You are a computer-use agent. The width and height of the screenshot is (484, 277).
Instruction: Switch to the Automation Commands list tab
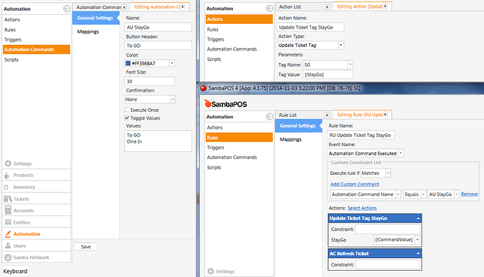(x=98, y=7)
